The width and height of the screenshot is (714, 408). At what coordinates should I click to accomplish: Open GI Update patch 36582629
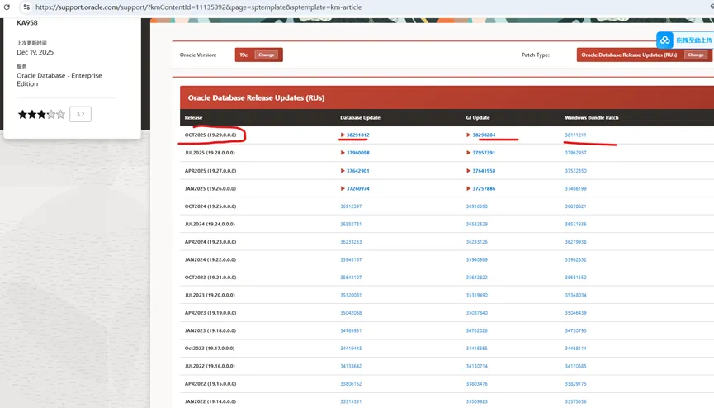(477, 225)
